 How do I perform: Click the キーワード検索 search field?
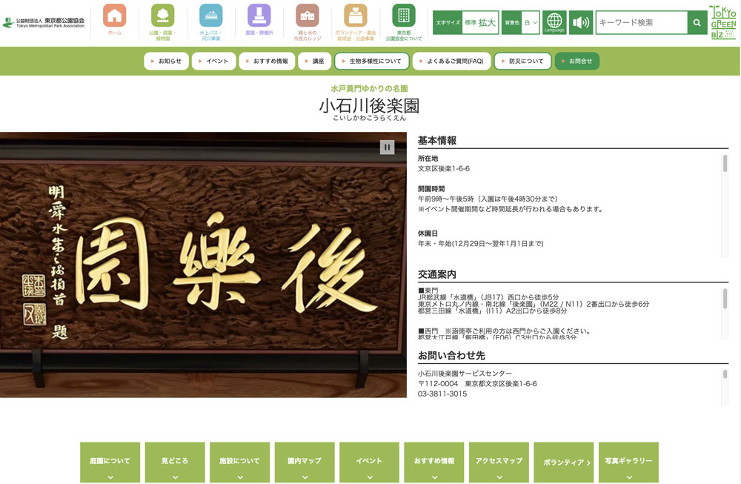point(641,22)
